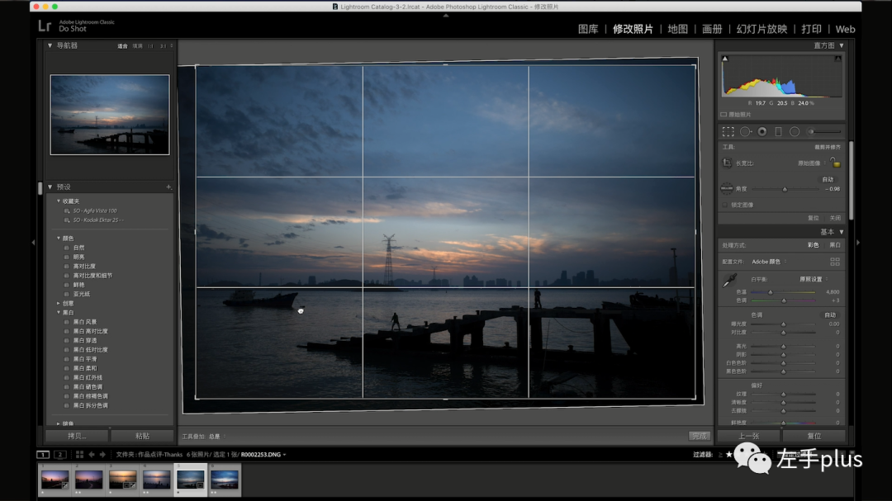This screenshot has width=892, height=501.
Task: Select the Radial Filter tool
Action: click(795, 132)
